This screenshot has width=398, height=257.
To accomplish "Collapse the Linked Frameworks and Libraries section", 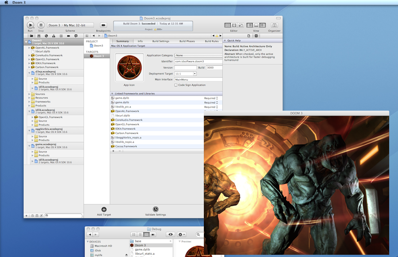I will point(112,93).
